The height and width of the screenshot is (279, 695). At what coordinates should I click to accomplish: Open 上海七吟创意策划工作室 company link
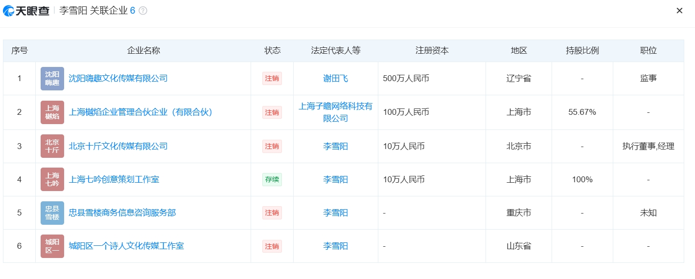114,179
